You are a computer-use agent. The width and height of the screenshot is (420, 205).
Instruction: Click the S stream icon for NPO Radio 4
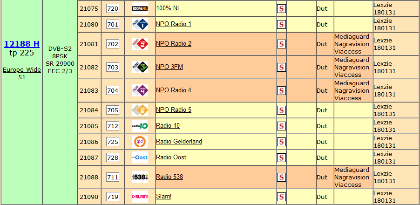pos(281,90)
